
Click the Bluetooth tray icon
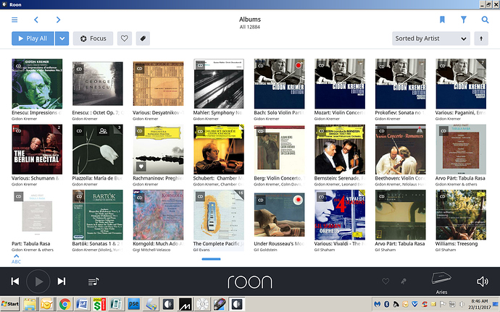pos(386,304)
